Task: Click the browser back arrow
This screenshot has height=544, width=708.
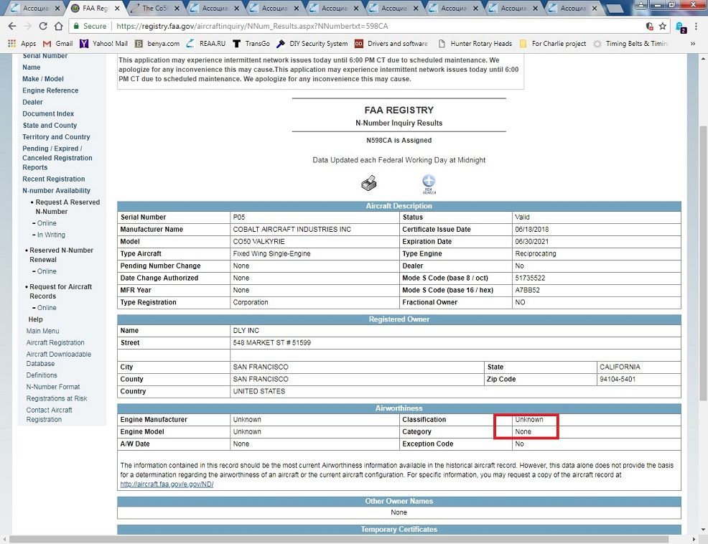Action: tap(12, 26)
